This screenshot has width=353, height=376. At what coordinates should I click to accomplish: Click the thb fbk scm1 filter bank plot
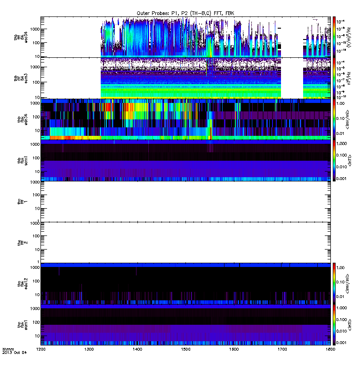185,160
